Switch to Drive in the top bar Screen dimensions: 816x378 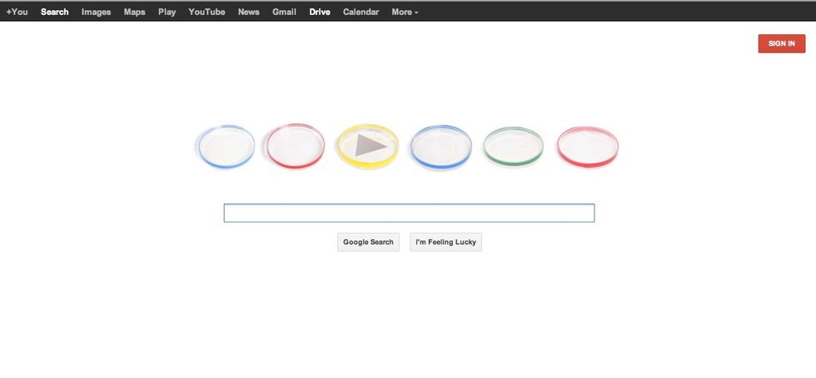click(x=320, y=12)
